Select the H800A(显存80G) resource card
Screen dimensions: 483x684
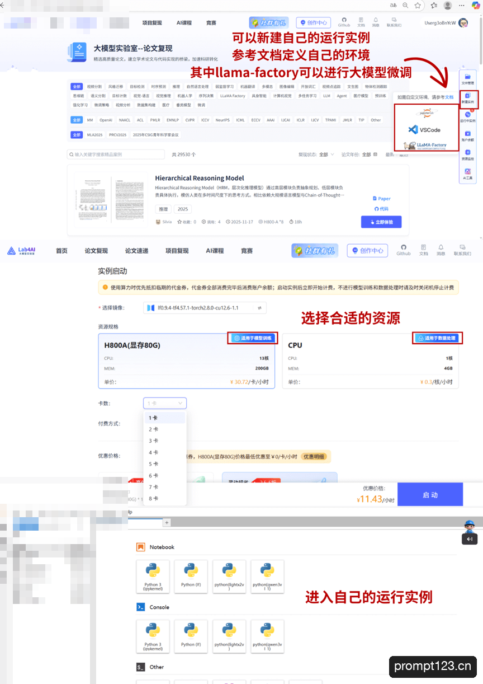click(x=186, y=361)
